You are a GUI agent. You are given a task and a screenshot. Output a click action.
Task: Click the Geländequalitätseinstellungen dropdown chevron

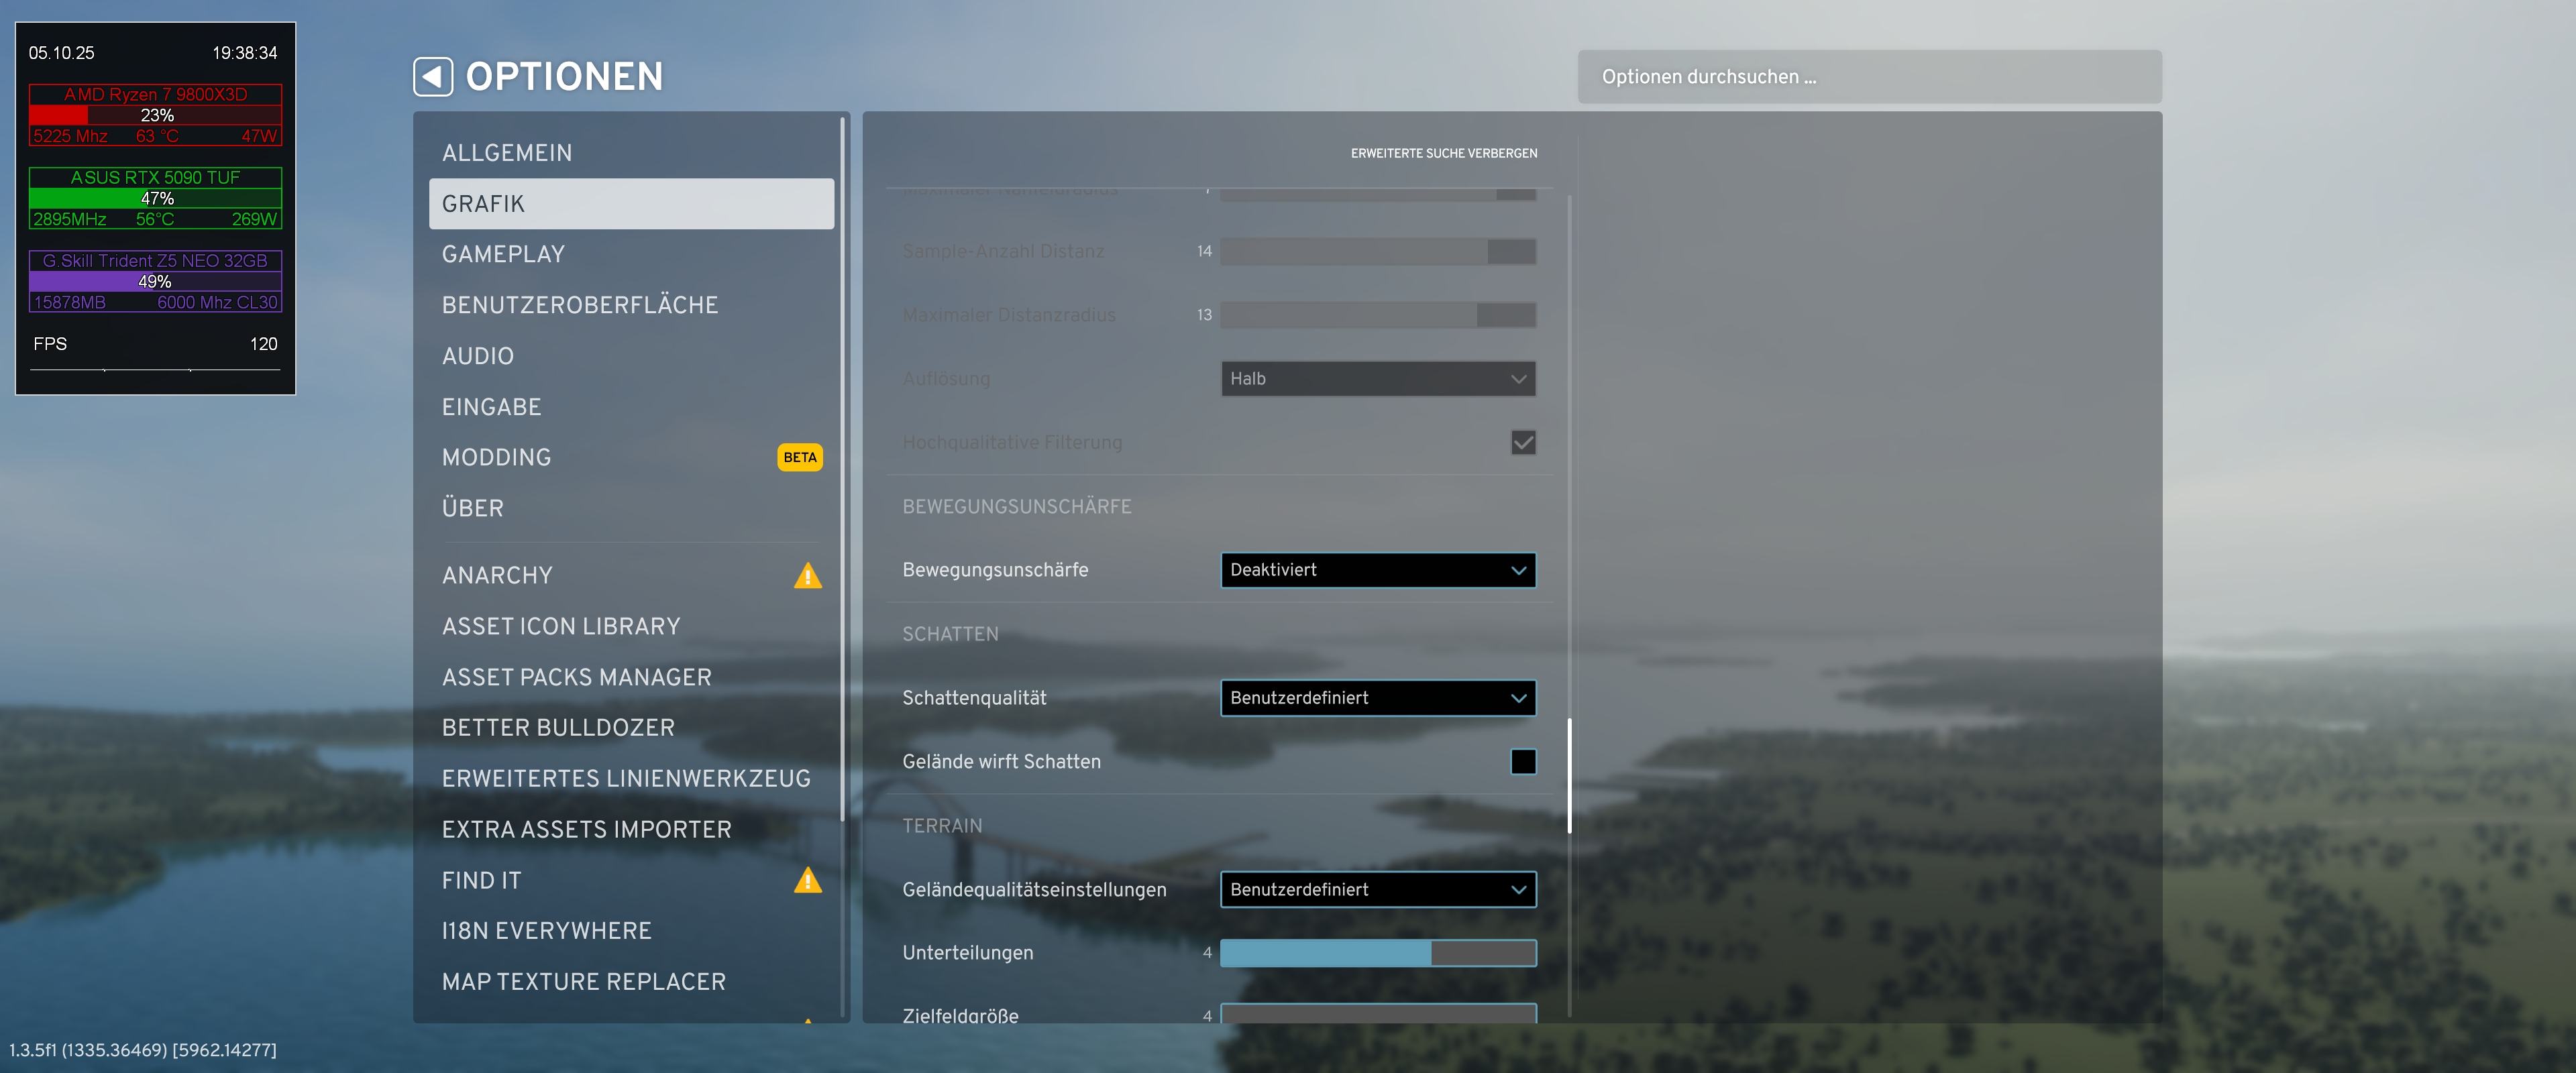coord(1518,890)
